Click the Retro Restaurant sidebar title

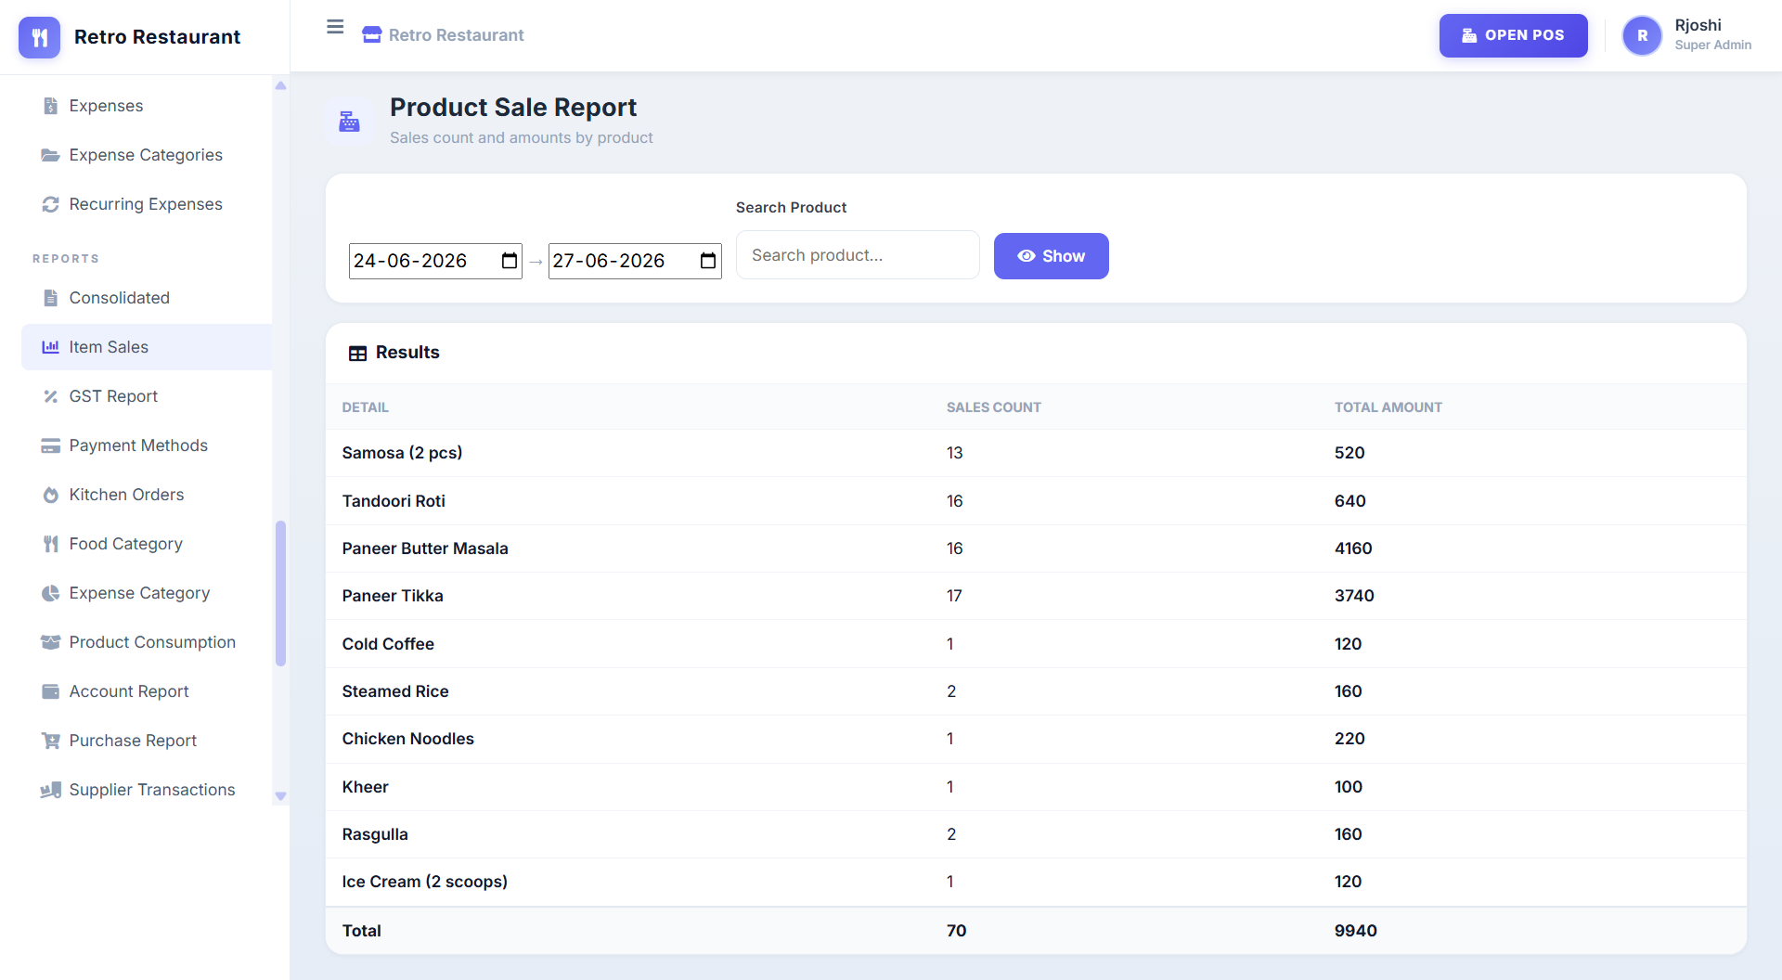(x=157, y=37)
